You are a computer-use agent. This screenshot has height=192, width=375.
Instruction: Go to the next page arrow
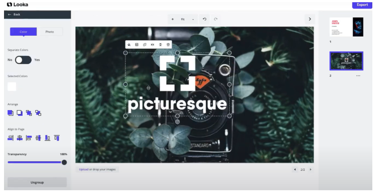coord(311,170)
